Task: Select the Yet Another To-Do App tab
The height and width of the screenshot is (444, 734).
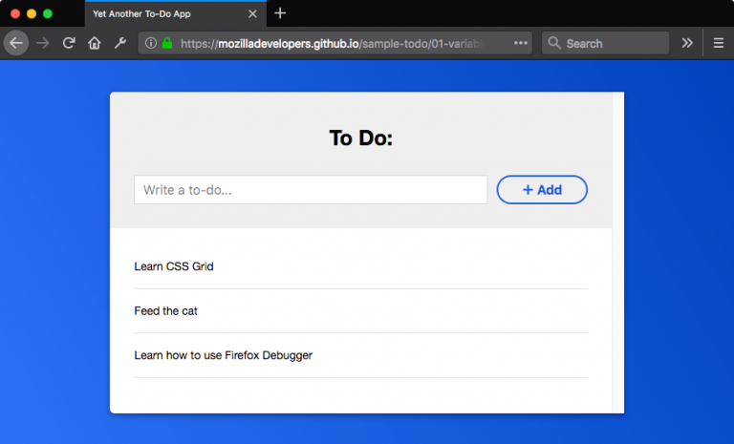Action: coord(176,13)
